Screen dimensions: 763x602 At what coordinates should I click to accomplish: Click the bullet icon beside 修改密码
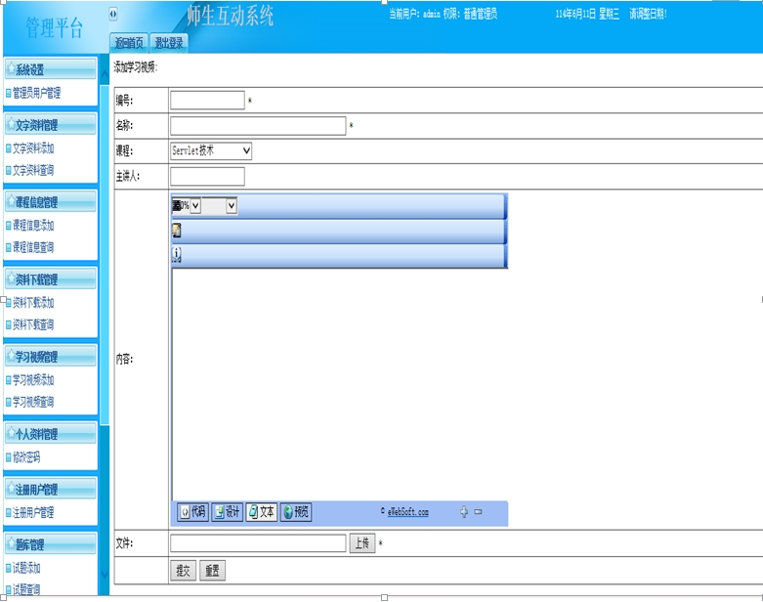8,457
